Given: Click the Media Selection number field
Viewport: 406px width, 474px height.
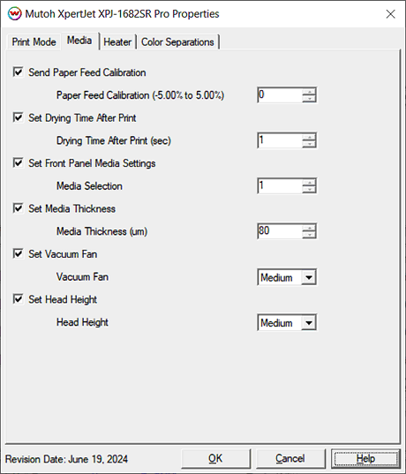Looking at the screenshot, I should [x=280, y=185].
